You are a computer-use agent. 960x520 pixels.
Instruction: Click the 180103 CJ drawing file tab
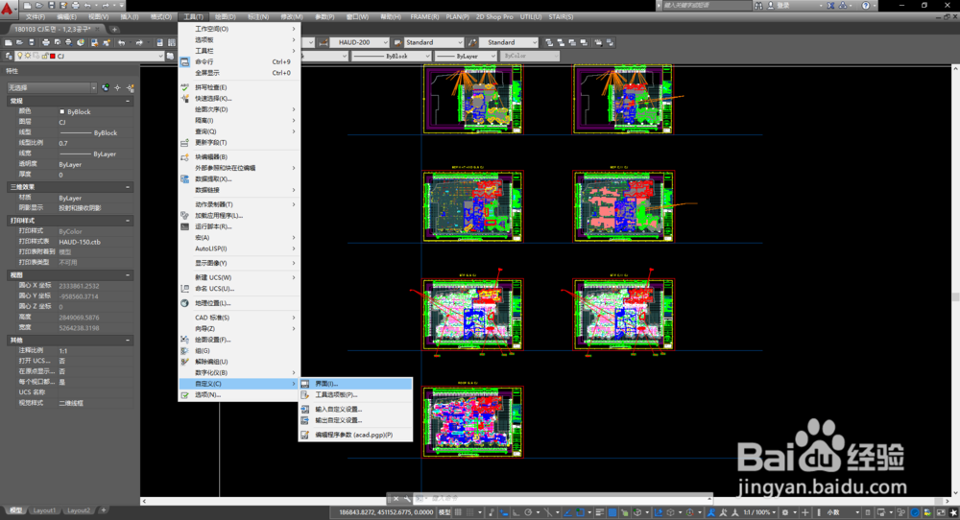tap(57, 29)
